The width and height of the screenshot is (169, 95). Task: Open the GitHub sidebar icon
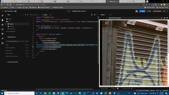click(x=2, y=34)
